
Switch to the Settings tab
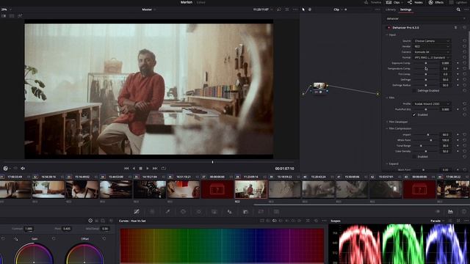405,10
